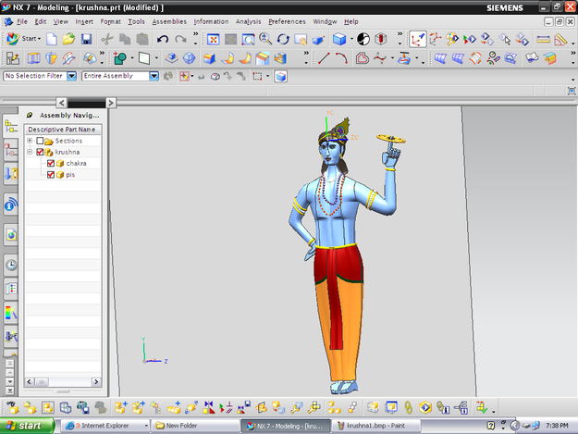Open the Help menu

tap(350, 22)
